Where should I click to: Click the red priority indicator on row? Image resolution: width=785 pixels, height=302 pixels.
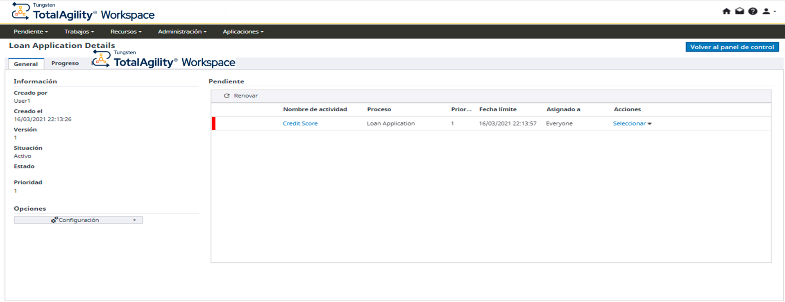coord(213,124)
